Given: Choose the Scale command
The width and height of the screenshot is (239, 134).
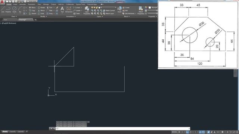Looking at the screenshot, I should click(41, 13).
